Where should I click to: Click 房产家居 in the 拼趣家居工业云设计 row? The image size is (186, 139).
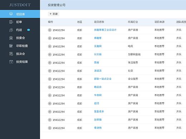pos(133,30)
